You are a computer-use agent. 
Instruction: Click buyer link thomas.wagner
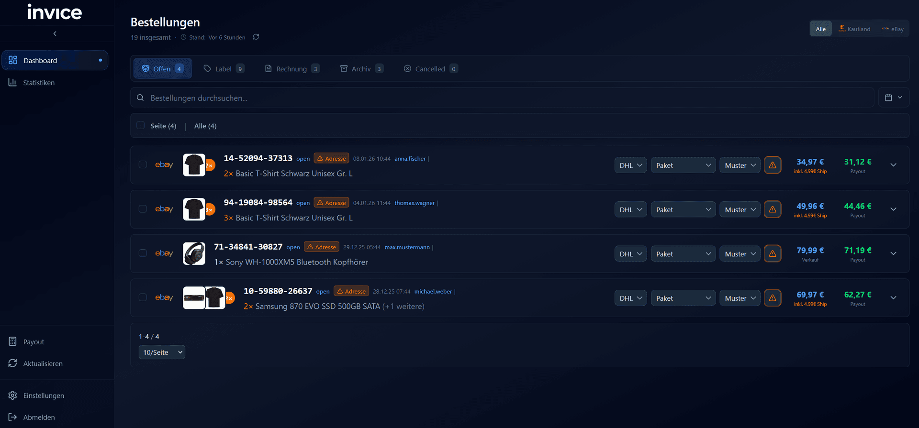[415, 203]
